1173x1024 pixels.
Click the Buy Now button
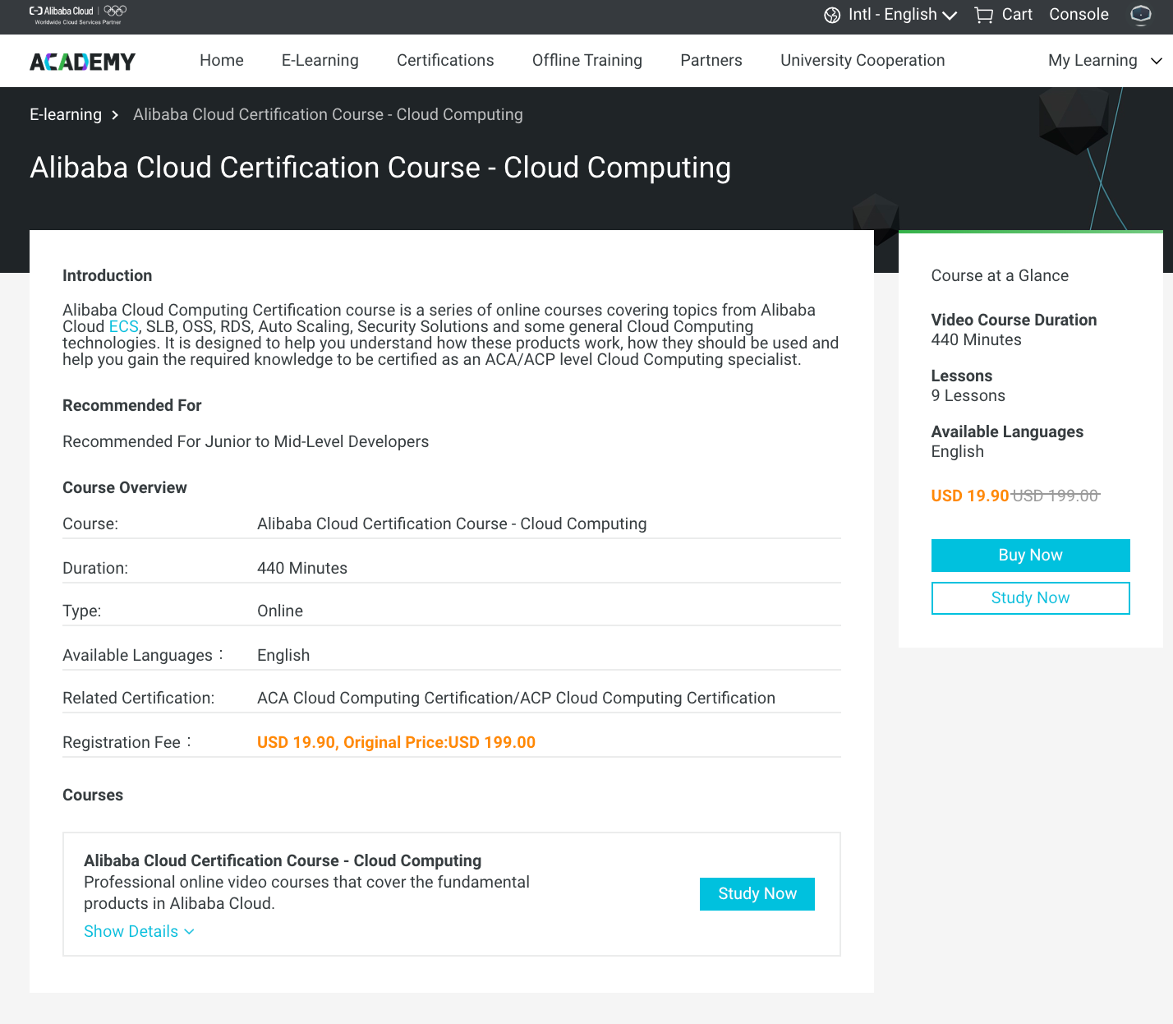pyautogui.click(x=1030, y=556)
